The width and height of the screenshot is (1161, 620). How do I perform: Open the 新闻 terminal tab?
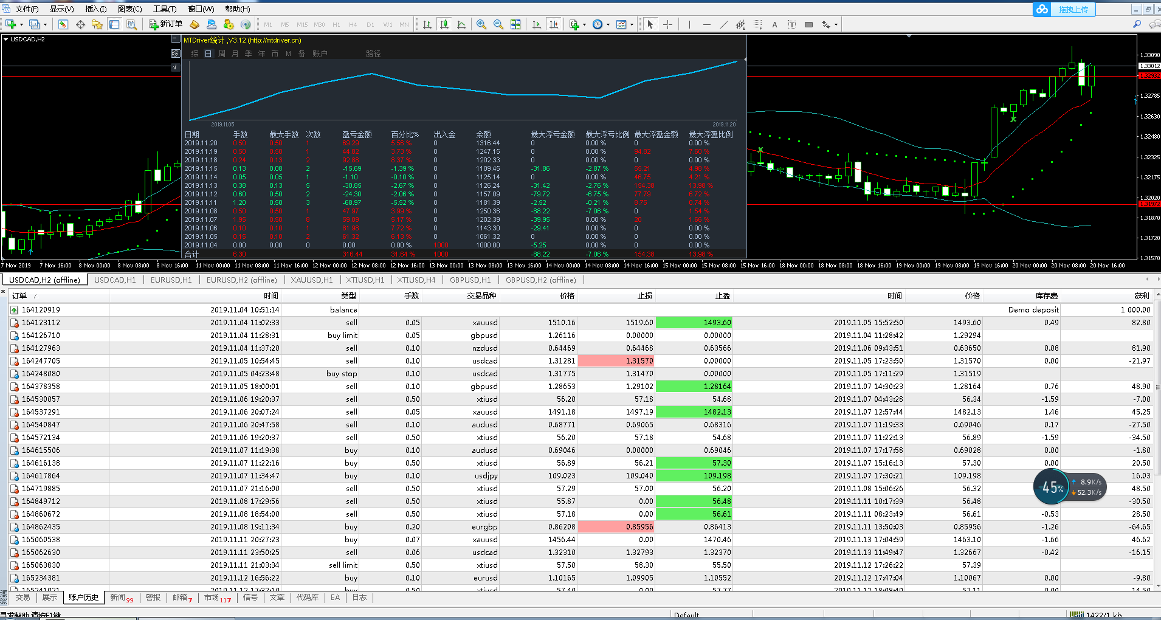coord(121,598)
